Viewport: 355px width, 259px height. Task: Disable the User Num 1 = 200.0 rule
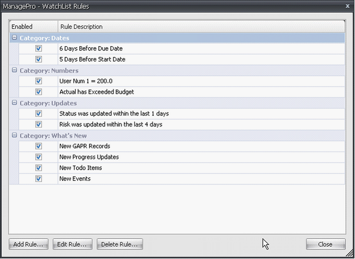(38, 81)
